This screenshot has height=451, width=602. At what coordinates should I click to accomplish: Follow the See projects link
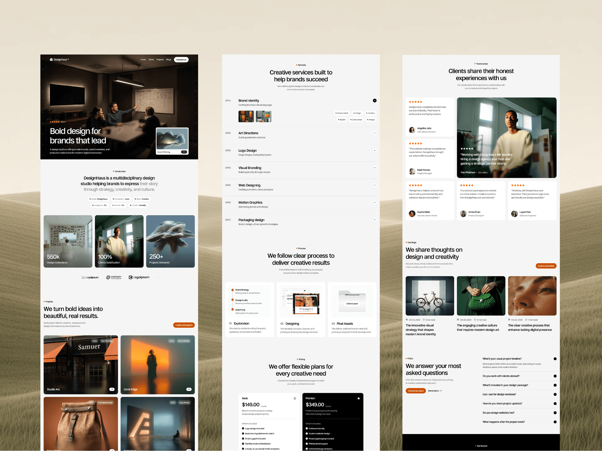point(435,391)
